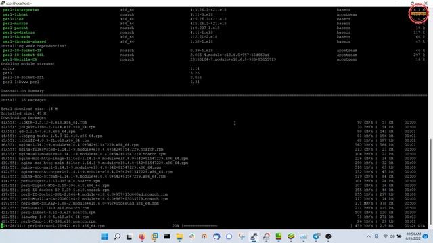The height and width of the screenshot is (243, 433).
Task: Open the volume speaker tray icon
Action: [x=392, y=236]
